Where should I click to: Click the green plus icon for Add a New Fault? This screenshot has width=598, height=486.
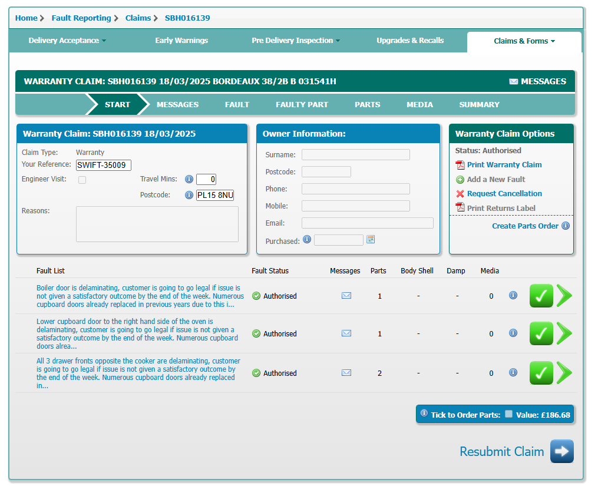460,180
